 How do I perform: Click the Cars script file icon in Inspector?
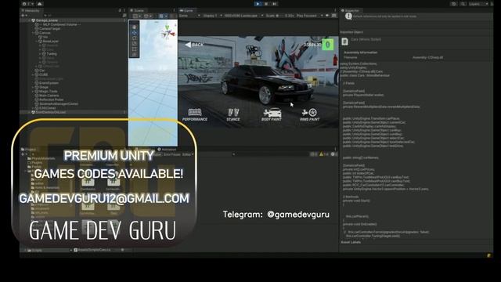(344, 42)
